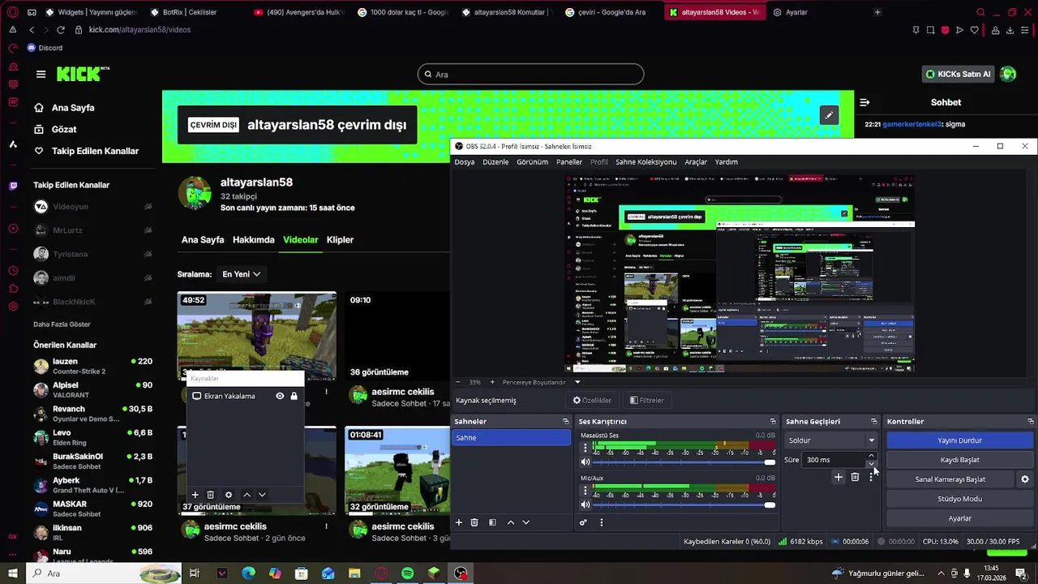Open Gözat in the Kick sidebar
Viewport: 1038px width, 584px height.
[x=64, y=130]
